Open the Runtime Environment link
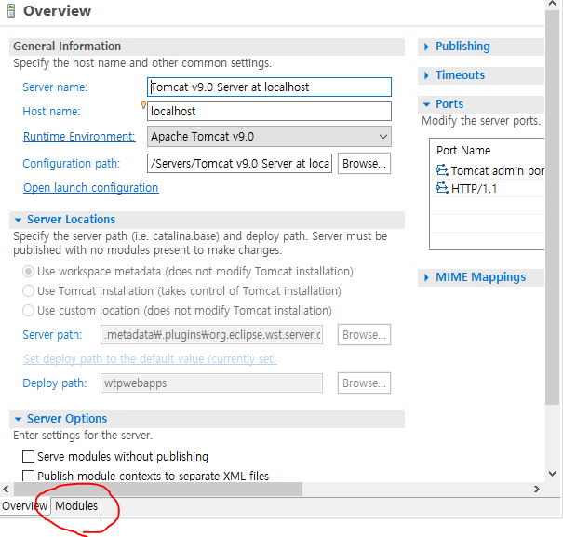Screen dimensions: 563x537 79,137
